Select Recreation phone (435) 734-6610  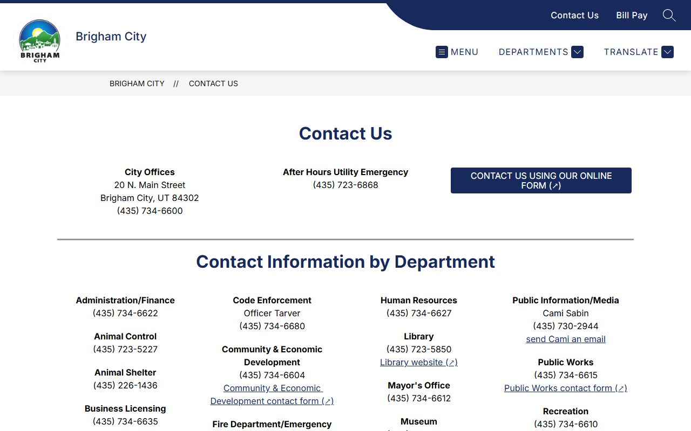coord(566,424)
